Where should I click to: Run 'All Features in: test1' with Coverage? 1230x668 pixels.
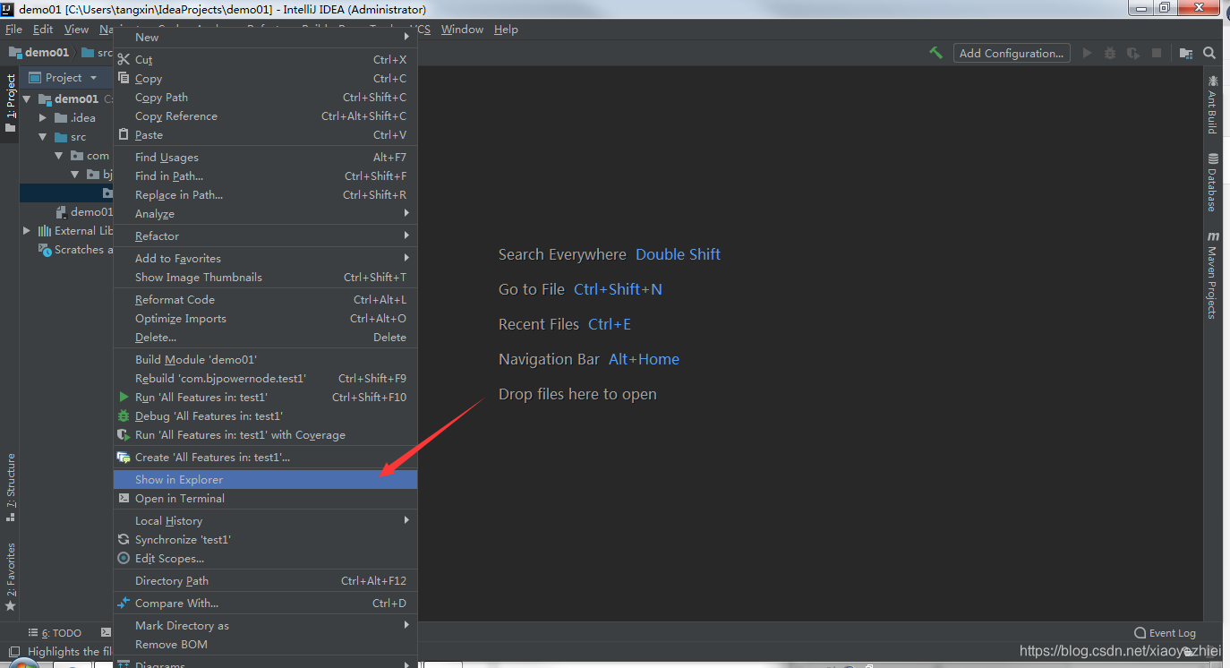pos(265,435)
